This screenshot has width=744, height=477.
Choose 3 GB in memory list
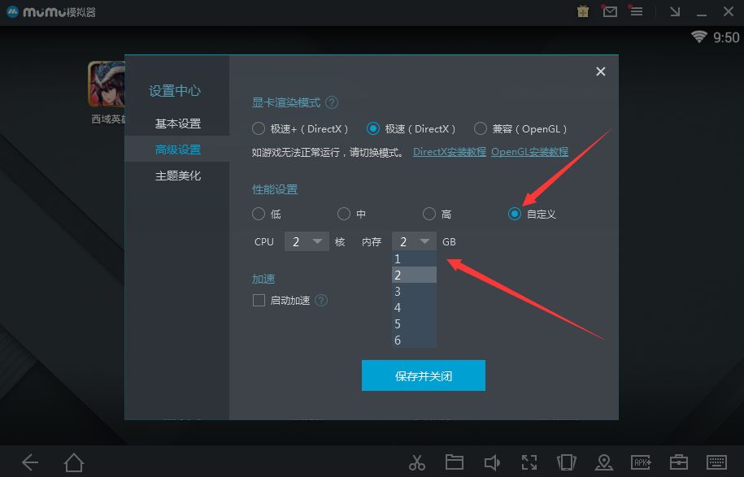tap(414, 291)
